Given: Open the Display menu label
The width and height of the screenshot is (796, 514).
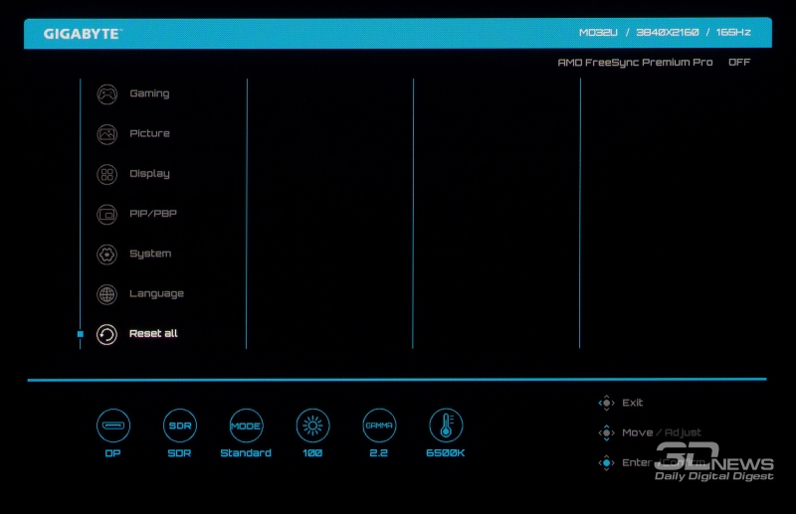Looking at the screenshot, I should 149,174.
